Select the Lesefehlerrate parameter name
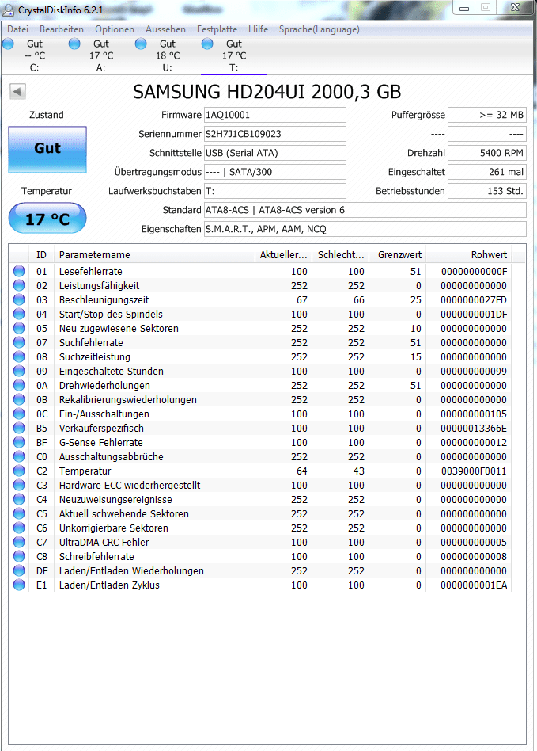Image resolution: width=537 pixels, height=751 pixels. tap(90, 272)
